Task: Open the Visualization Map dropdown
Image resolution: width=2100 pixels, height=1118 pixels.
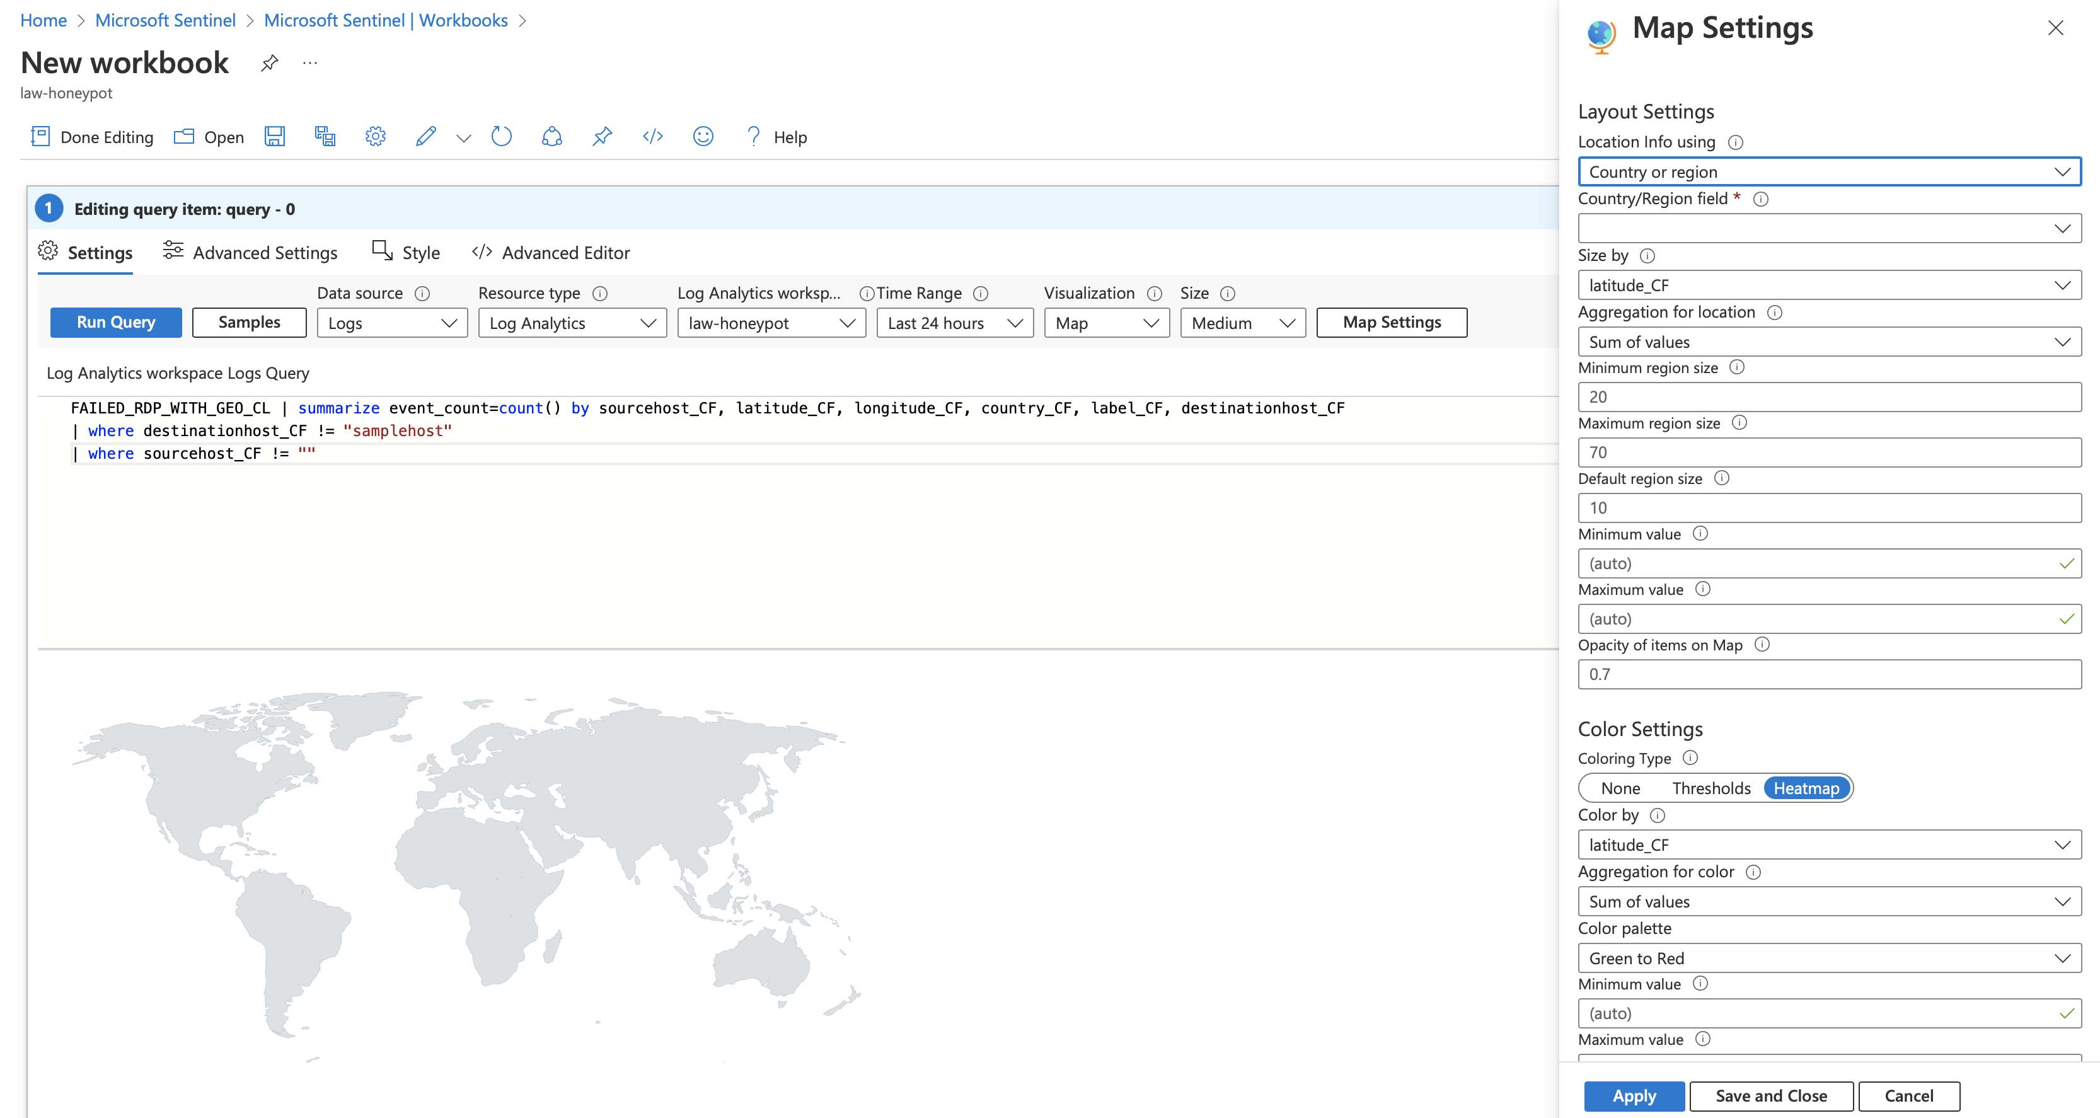Action: [x=1107, y=323]
